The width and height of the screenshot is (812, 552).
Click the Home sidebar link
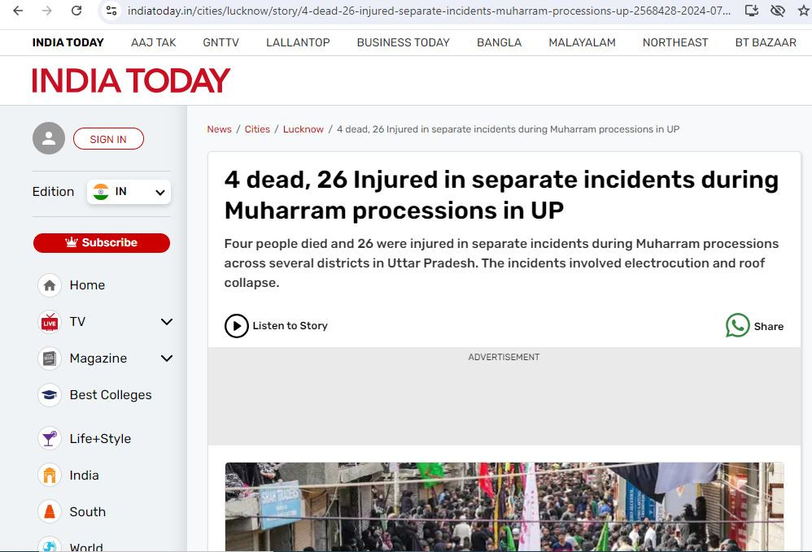point(88,285)
